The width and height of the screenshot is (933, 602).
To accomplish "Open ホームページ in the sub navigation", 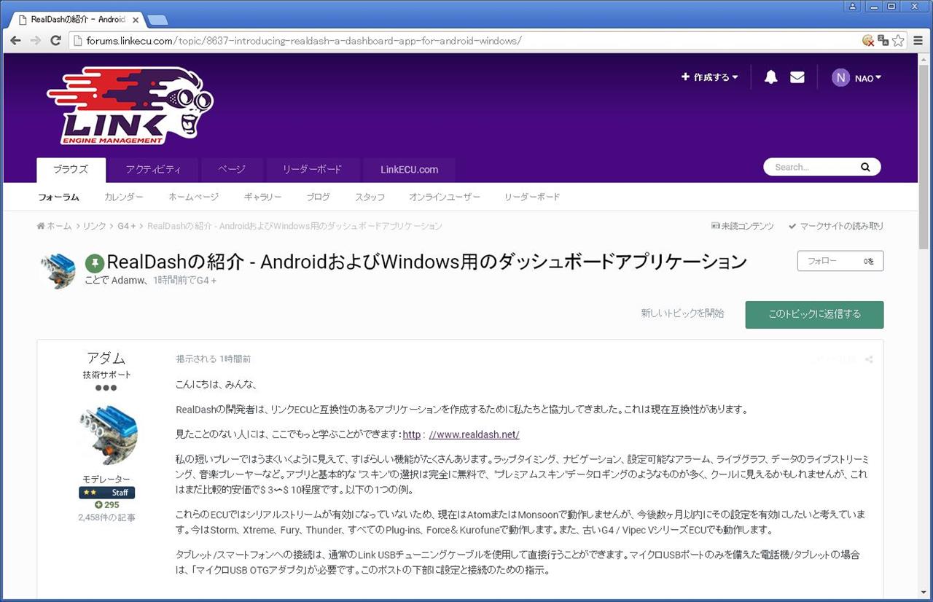I will [194, 197].
